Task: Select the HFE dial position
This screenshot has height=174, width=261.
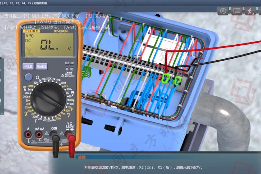Action: [66, 86]
